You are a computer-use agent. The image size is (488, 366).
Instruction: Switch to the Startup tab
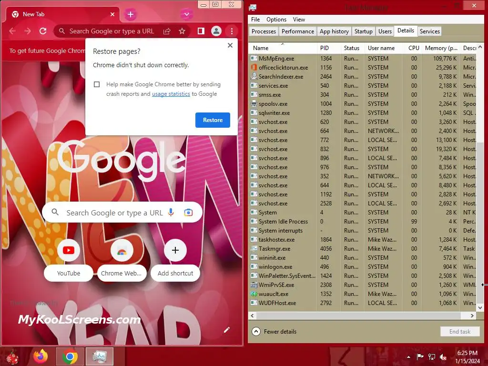(363, 31)
